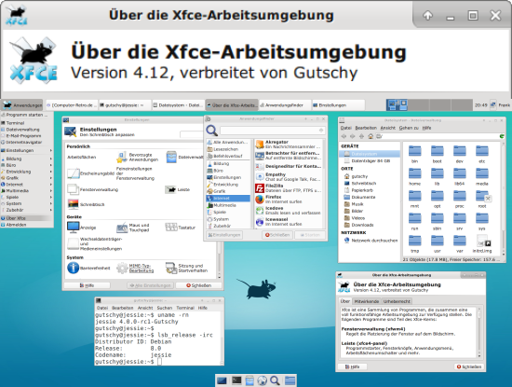Select the home folder icon
Viewport: 512px width, 387px height.
tap(414, 173)
